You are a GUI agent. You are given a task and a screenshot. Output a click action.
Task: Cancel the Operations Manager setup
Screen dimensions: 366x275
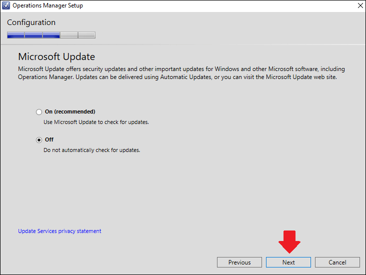337,262
